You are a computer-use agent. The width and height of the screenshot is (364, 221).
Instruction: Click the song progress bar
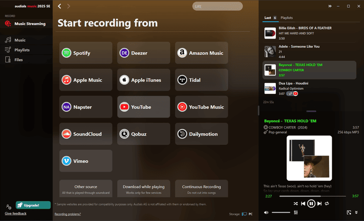click(312, 196)
